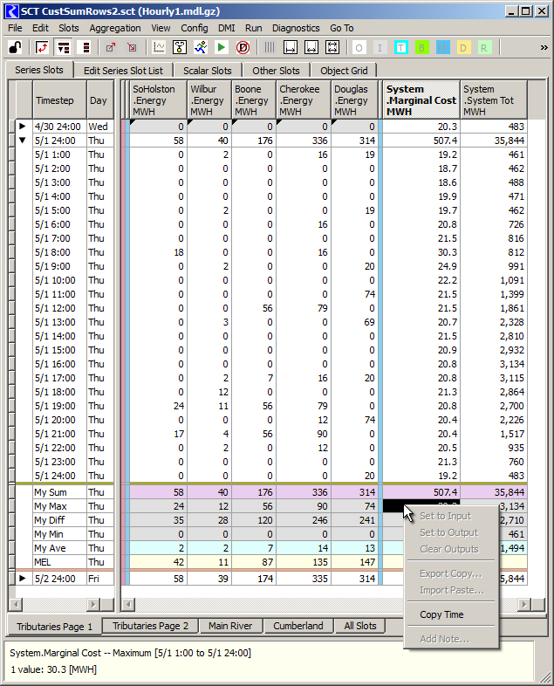This screenshot has height=686, width=554.
Task: Set the yellow D flag
Action: click(x=463, y=47)
